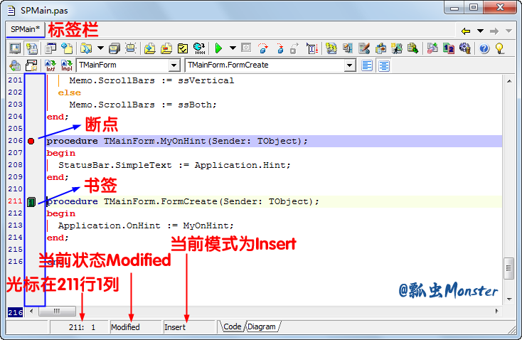The height and width of the screenshot is (340, 522).
Task: Click the open project folder icon
Action: click(x=86, y=48)
